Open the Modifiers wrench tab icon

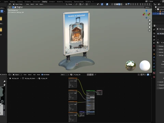[x=154, y=57]
